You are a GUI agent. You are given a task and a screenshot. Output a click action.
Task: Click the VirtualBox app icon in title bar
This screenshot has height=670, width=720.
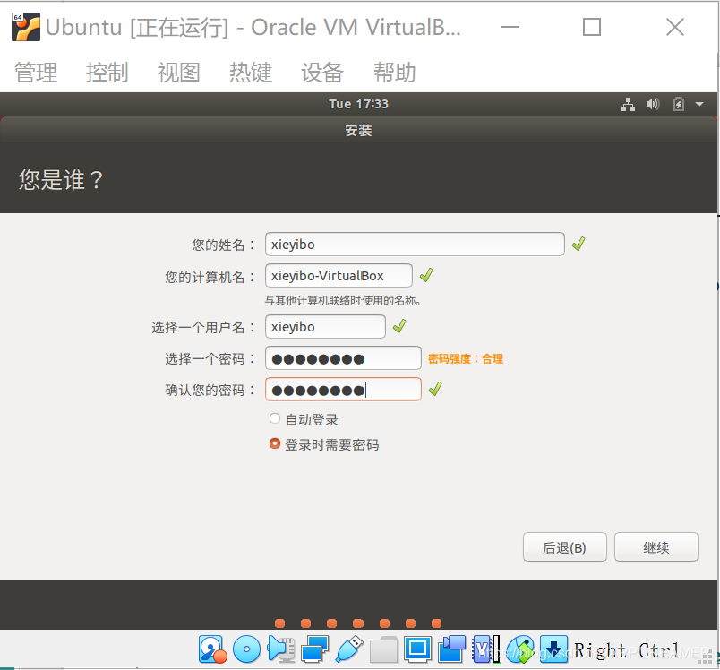point(26,27)
